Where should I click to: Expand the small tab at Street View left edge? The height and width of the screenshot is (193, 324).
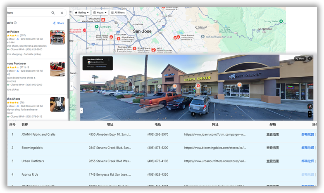coord(81,111)
